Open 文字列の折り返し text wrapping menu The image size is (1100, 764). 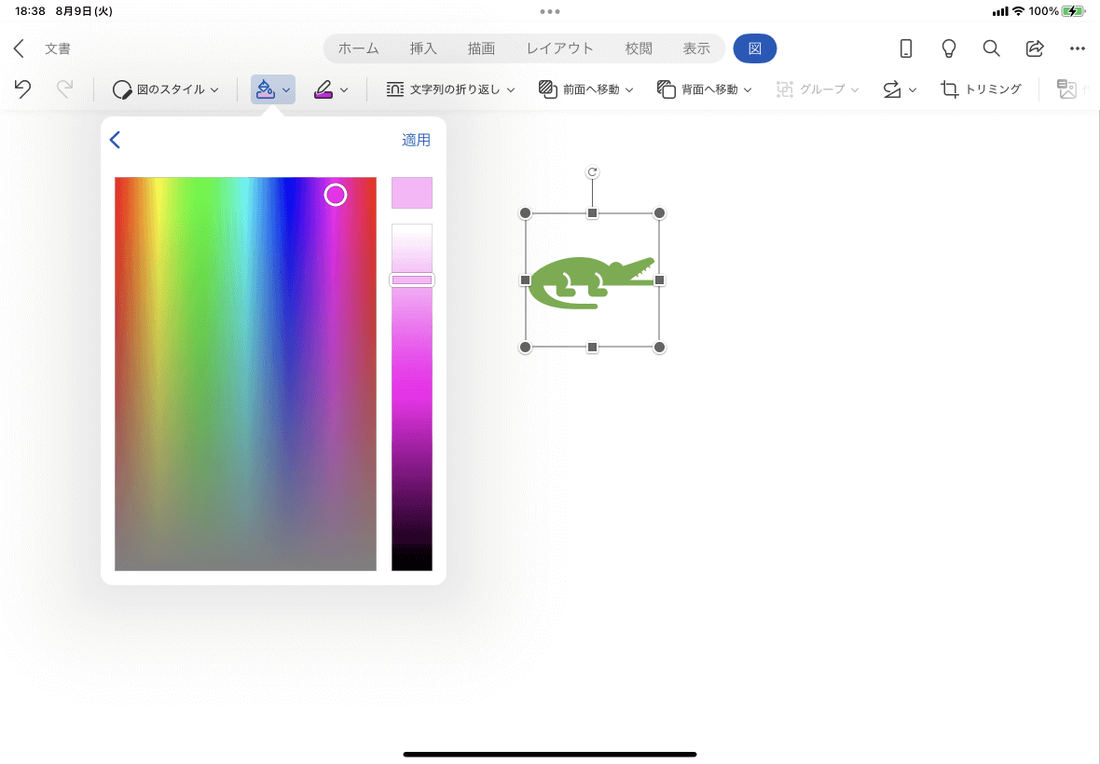tap(450, 89)
